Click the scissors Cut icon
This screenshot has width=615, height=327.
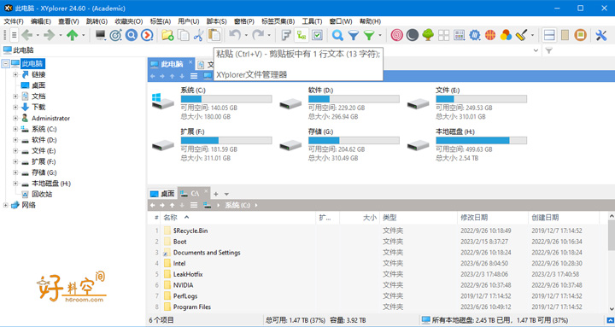click(x=198, y=35)
